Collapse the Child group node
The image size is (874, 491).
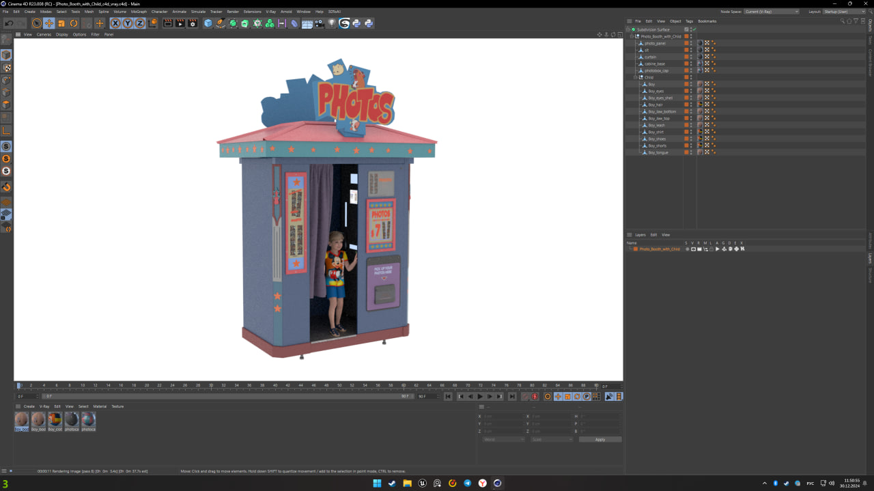click(x=636, y=77)
